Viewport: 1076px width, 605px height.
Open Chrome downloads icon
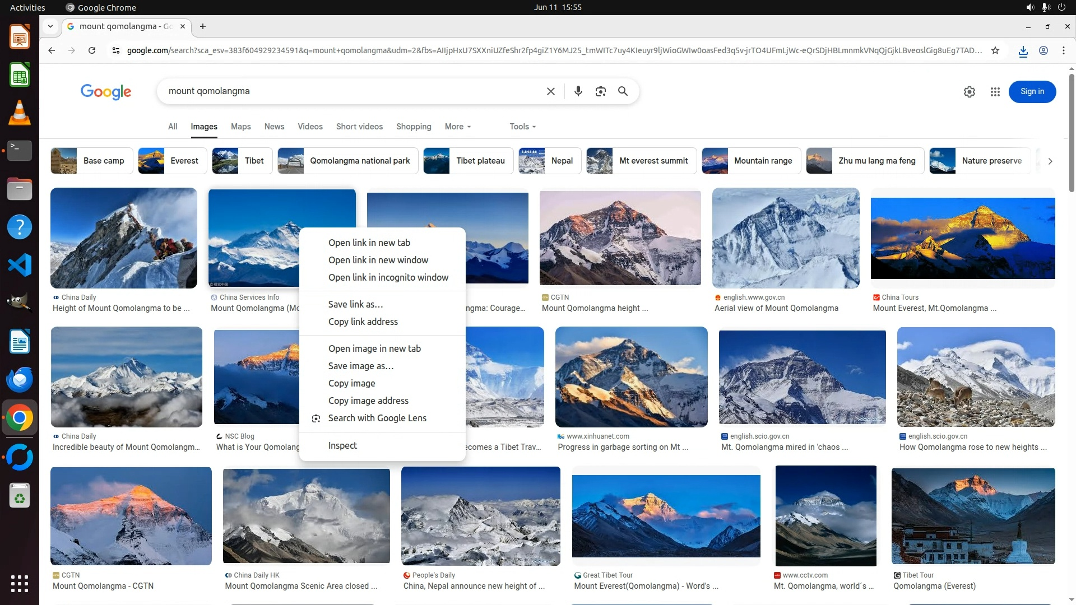(x=1023, y=51)
